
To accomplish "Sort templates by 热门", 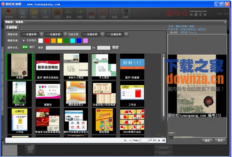I will [x=32, y=47].
